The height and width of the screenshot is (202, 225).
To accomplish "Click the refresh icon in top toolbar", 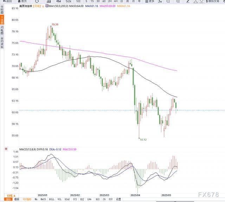I will click(x=37, y=1).
